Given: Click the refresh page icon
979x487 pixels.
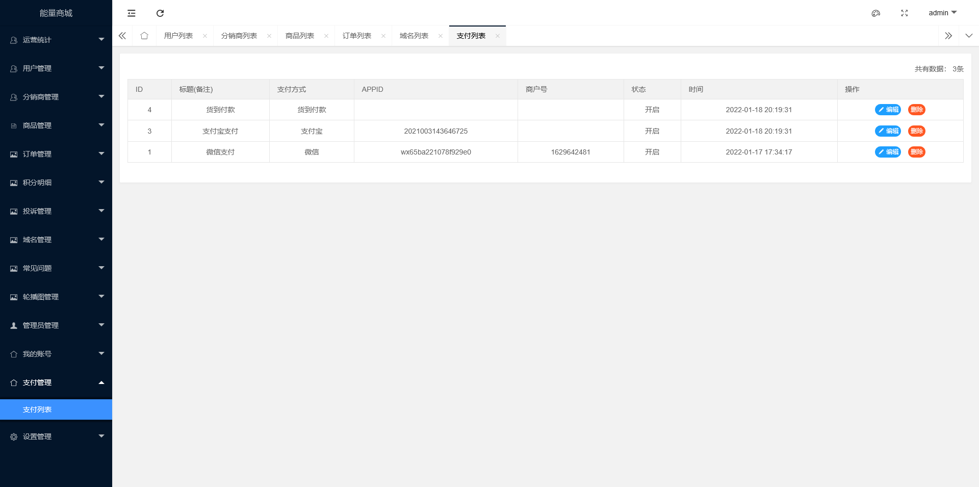Looking at the screenshot, I should (160, 13).
